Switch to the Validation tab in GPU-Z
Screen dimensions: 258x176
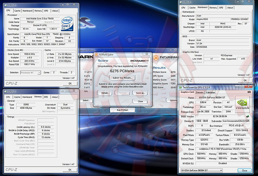tap(210, 93)
